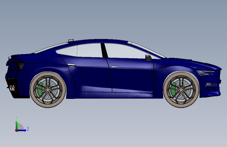Viewport: 227px width, 147px height.
Task: Select the front wheel rim of the car
Action: point(181,90)
